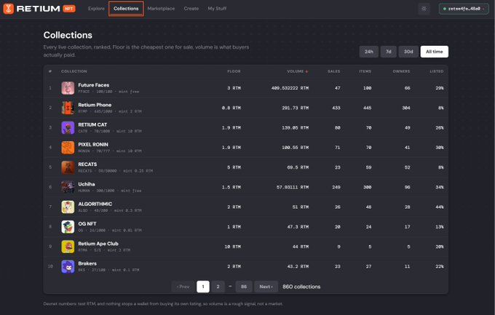Open PIXEL RONIN collection thumbnail

(68, 148)
